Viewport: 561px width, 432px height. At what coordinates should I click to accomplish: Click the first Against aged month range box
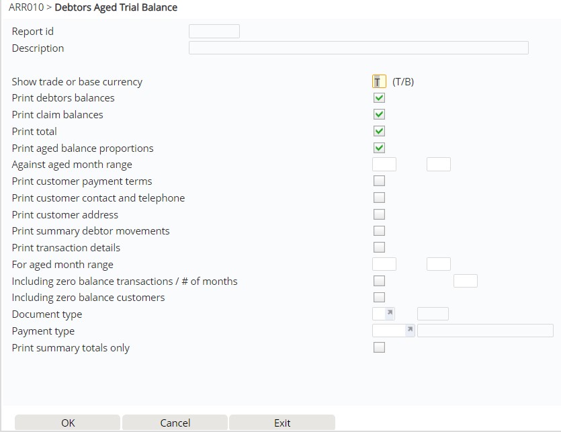point(384,165)
